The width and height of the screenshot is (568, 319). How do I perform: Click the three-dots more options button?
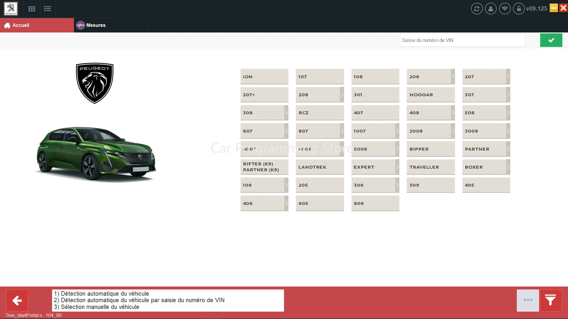pos(528,300)
